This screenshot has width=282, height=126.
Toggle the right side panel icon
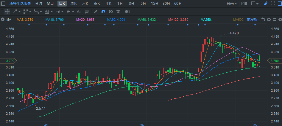click(x=280, y=3)
